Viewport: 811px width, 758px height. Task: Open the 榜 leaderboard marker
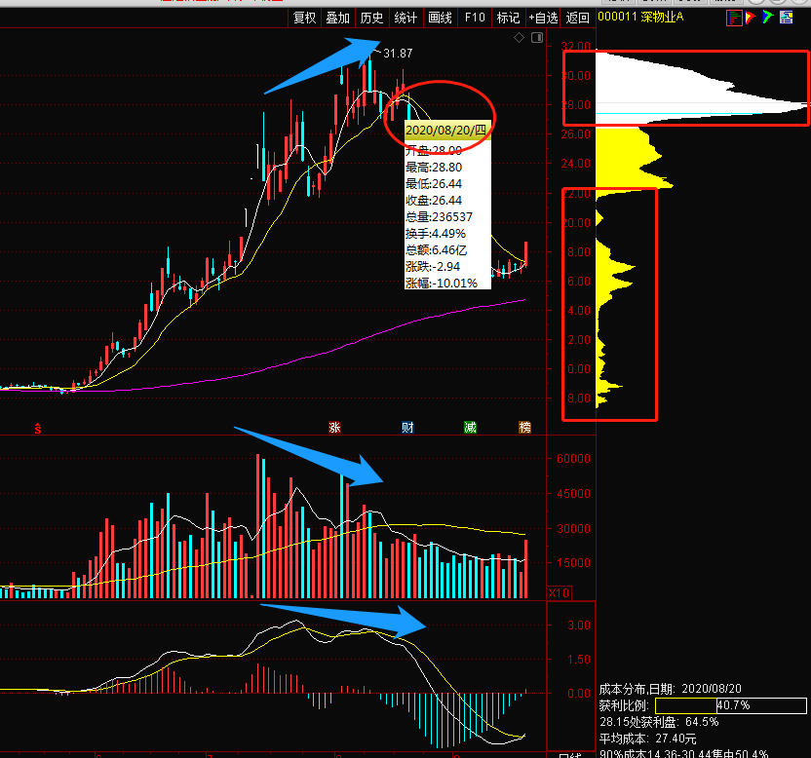pyautogui.click(x=524, y=427)
